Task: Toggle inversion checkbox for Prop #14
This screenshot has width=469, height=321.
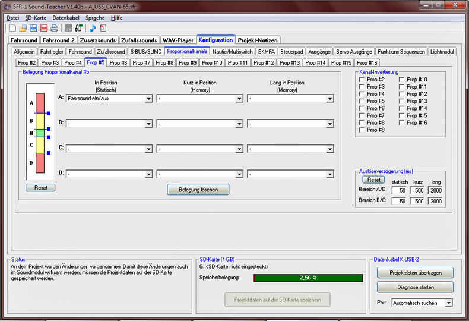Action: 401,108
